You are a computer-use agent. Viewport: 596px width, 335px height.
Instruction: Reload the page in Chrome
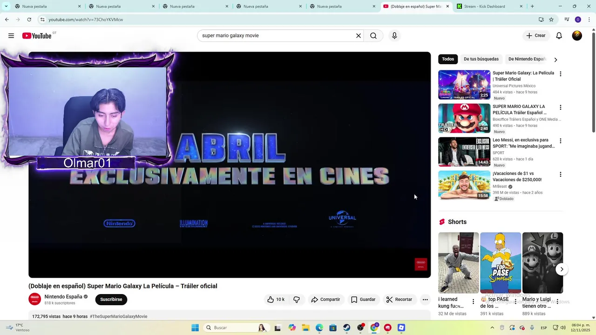29,20
